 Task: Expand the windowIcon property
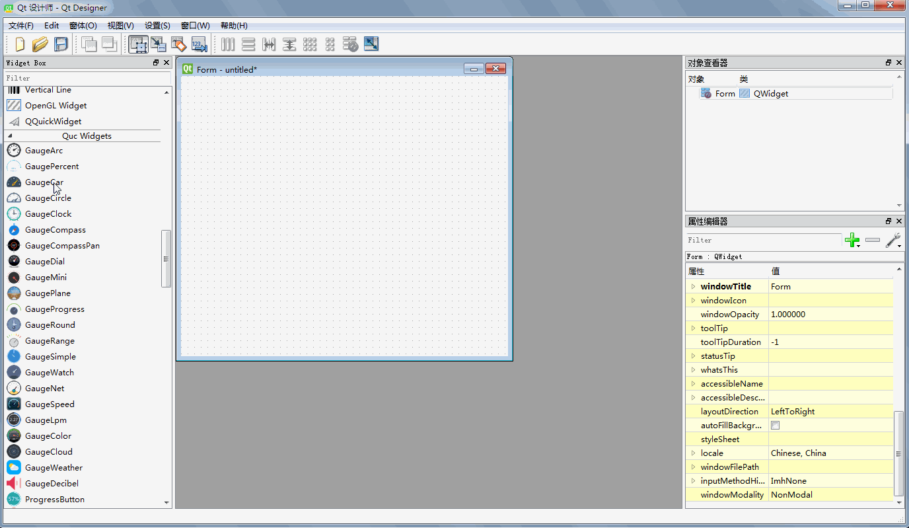(x=693, y=301)
